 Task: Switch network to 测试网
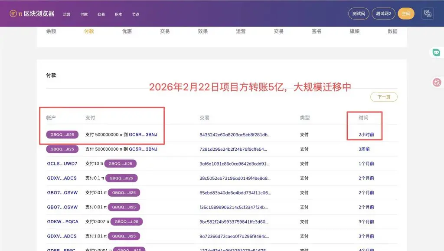[359, 13]
